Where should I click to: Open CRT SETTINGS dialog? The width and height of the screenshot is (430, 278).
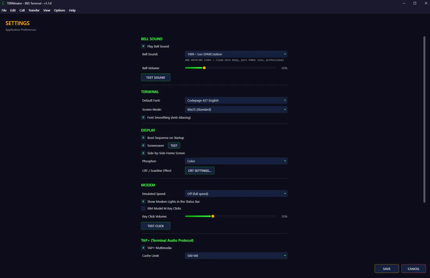pyautogui.click(x=199, y=171)
